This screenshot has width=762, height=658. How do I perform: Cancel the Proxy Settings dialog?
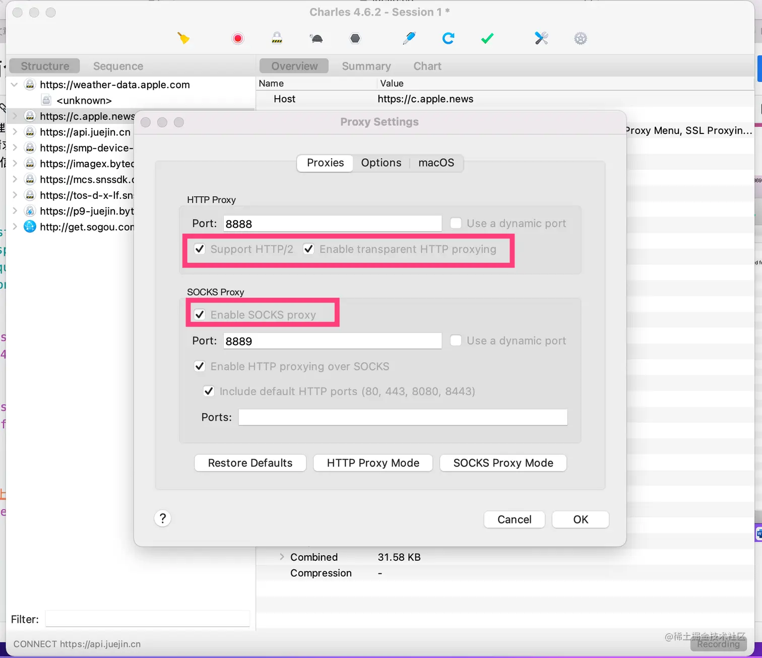(x=514, y=519)
